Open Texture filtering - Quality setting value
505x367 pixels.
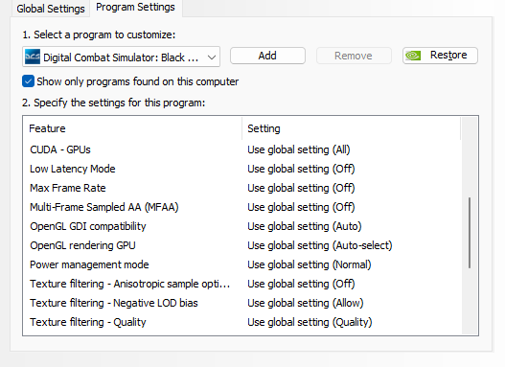point(310,322)
